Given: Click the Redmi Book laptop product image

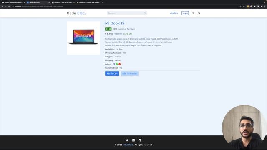Looking at the screenshot, I should [x=83, y=38].
